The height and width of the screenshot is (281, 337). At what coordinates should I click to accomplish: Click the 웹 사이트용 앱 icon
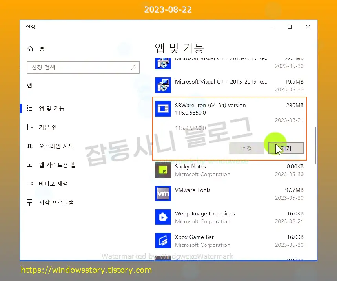(x=29, y=165)
